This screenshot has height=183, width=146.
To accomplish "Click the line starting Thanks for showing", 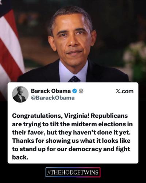I will pos(71,141).
